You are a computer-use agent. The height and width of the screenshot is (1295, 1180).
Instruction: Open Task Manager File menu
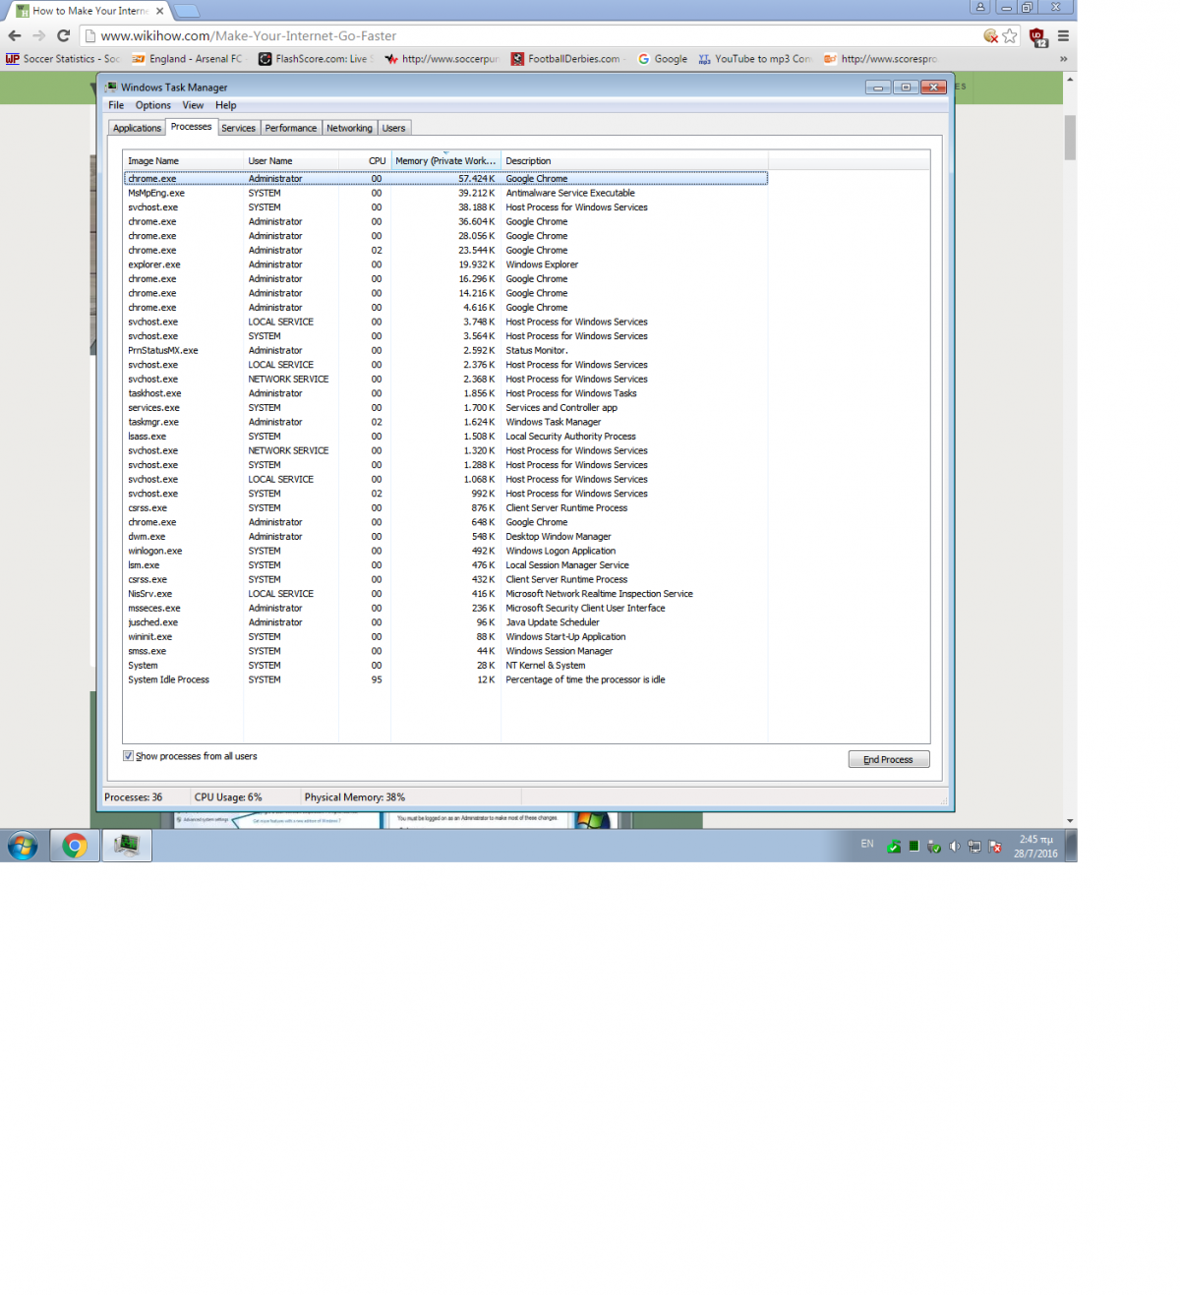coord(116,105)
